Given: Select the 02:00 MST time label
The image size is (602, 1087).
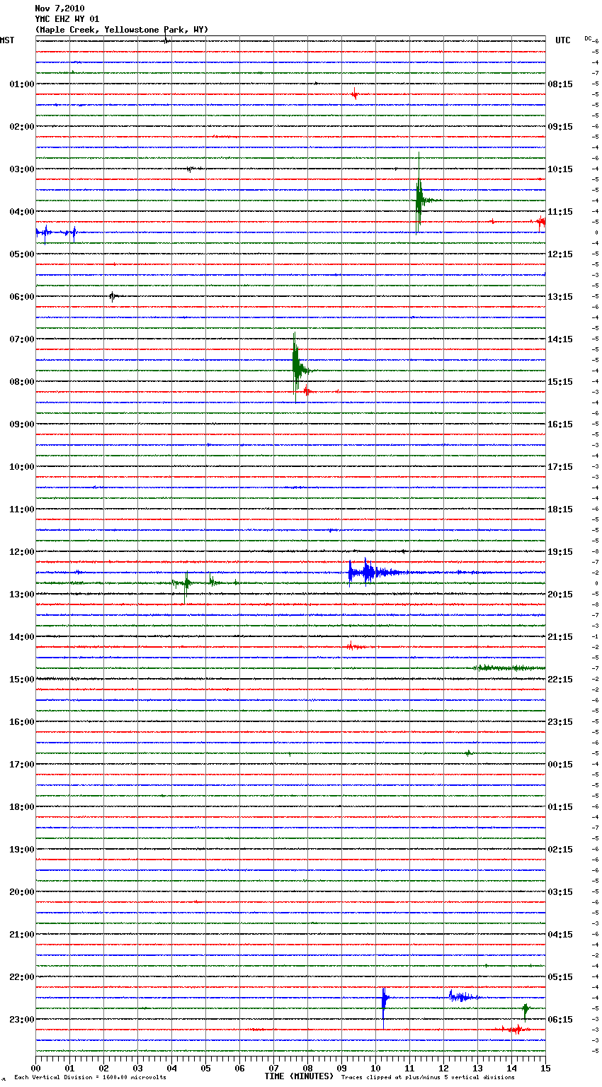Looking at the screenshot, I should pyautogui.click(x=21, y=127).
